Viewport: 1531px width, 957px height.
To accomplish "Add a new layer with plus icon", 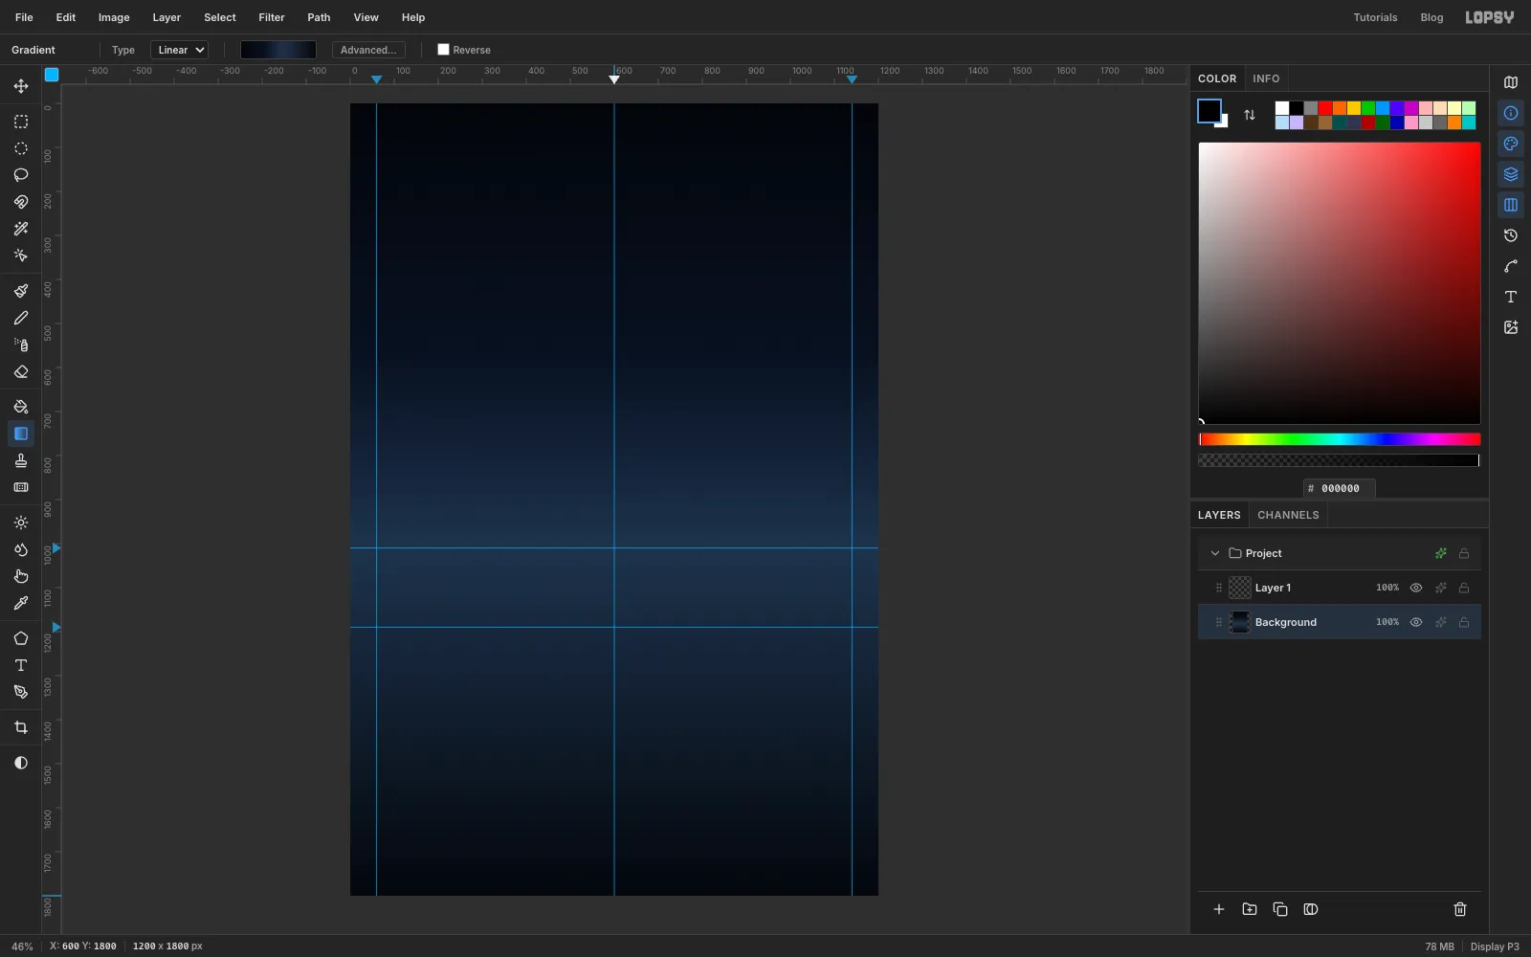I will pos(1219,909).
